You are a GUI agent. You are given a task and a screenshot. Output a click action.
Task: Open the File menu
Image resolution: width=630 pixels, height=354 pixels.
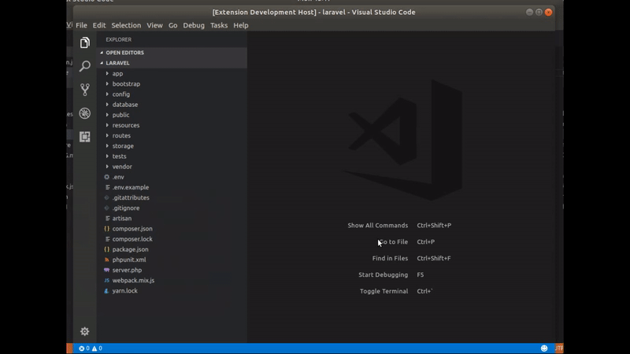(81, 25)
